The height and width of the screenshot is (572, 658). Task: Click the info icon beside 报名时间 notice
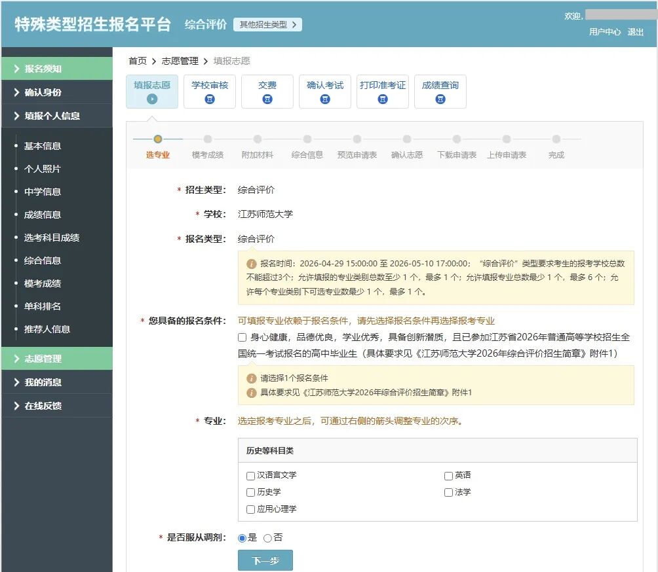click(x=252, y=264)
